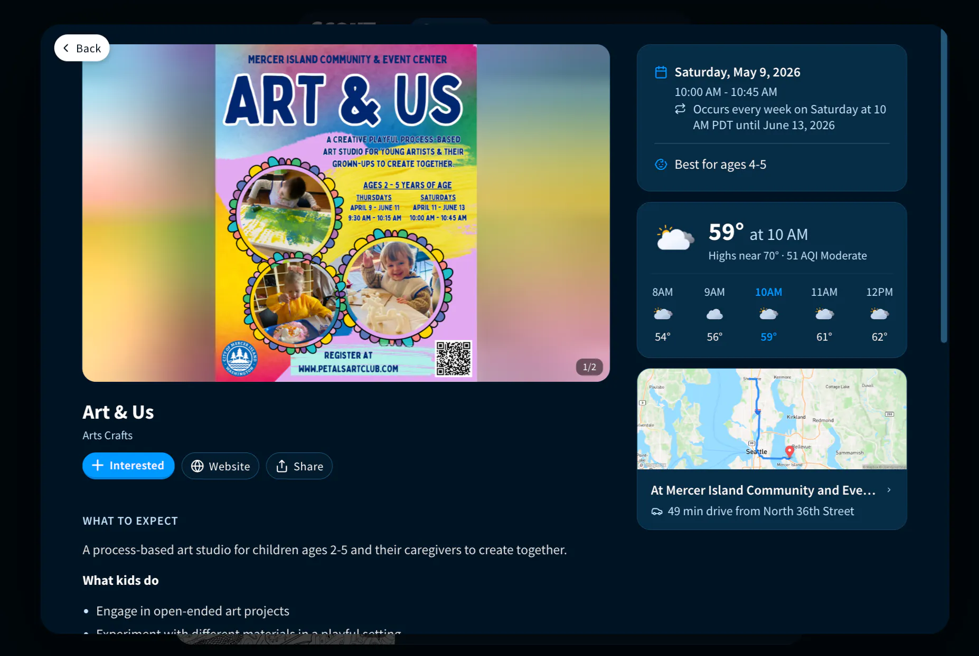Screen dimensions: 979x656
Task: Click the car drive-time icon
Action: (x=657, y=512)
